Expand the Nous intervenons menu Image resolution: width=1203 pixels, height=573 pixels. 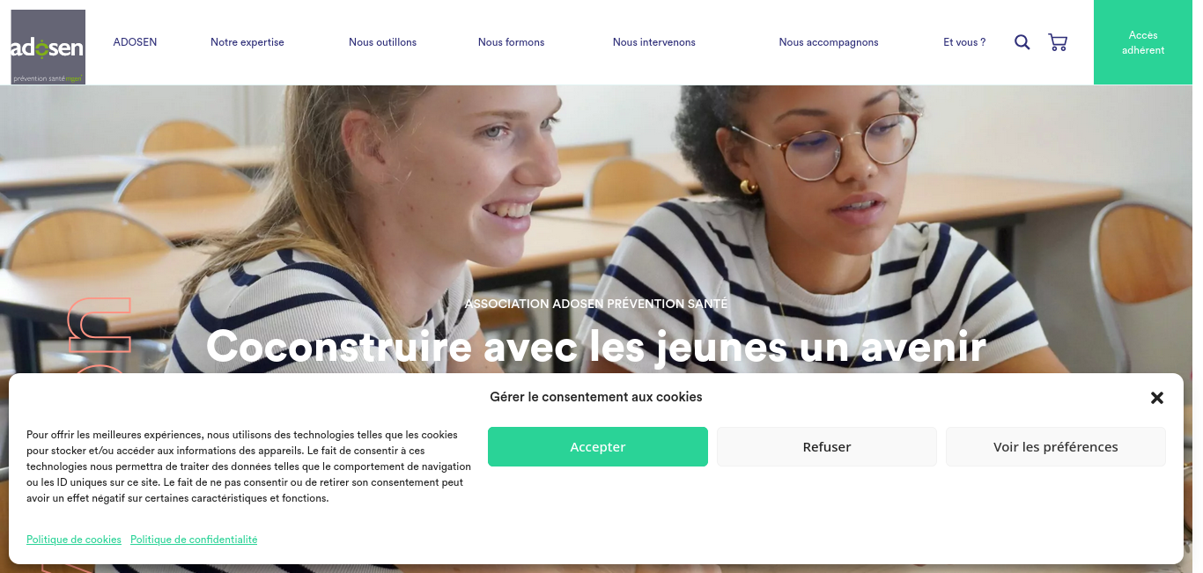654,42
